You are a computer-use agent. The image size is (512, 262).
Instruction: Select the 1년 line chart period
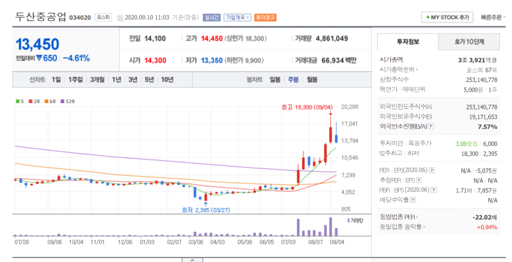116,79
